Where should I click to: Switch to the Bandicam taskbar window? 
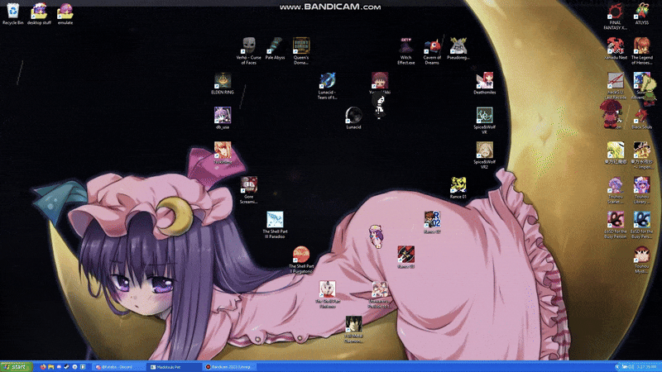pyautogui.click(x=229, y=366)
